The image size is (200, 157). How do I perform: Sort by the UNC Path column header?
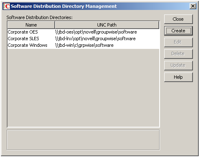click(107, 25)
